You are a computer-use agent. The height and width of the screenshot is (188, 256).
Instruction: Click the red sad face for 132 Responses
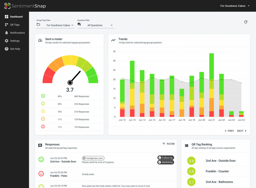[43, 126]
